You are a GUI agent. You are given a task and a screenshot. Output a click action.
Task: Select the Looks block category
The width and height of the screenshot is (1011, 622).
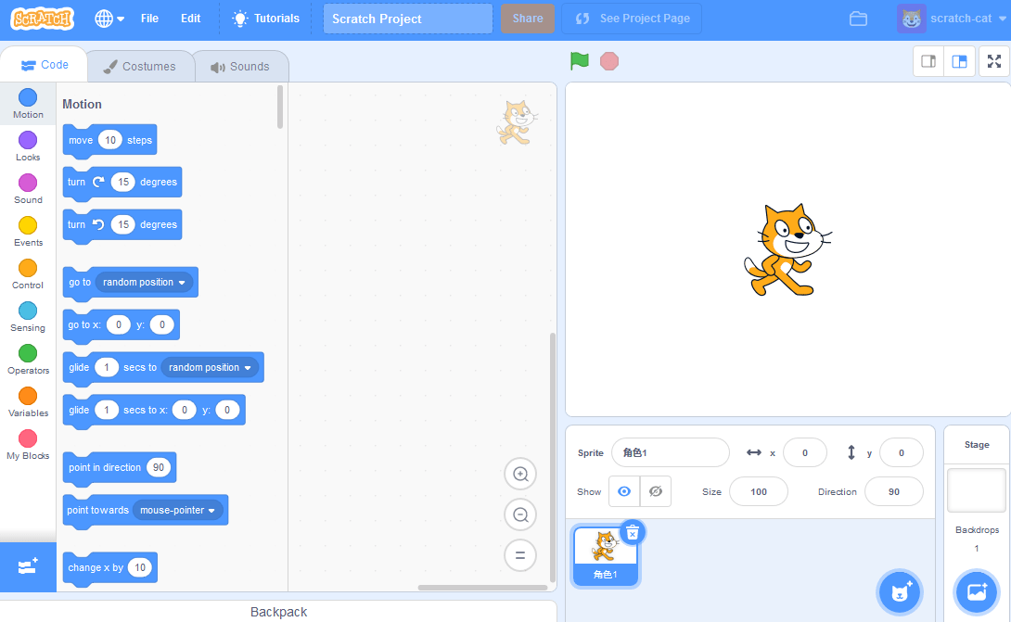pyautogui.click(x=27, y=144)
